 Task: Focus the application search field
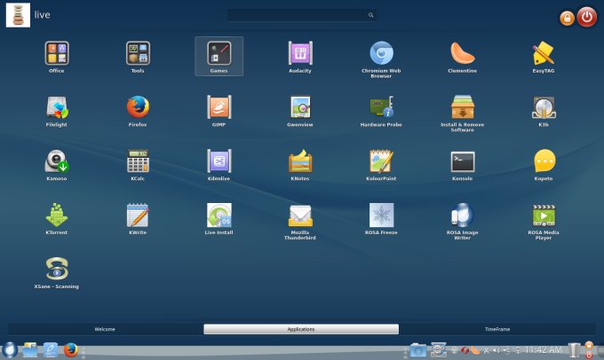(x=302, y=15)
